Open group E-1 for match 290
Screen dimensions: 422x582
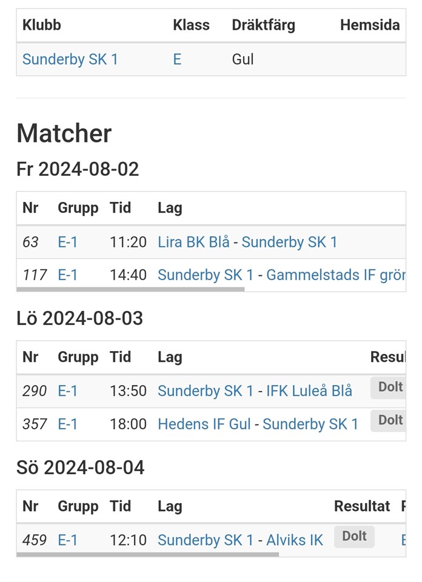(68, 392)
